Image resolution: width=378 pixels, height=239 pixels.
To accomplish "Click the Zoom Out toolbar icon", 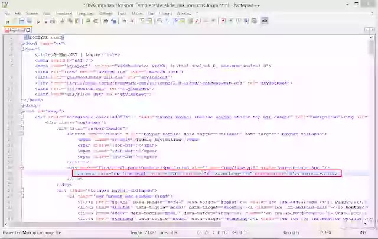I will 132,21.
